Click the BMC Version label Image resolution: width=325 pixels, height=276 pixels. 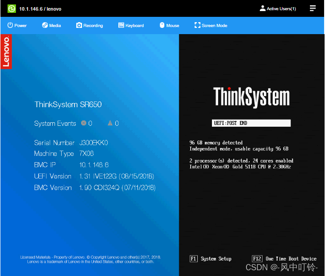[x=53, y=187]
